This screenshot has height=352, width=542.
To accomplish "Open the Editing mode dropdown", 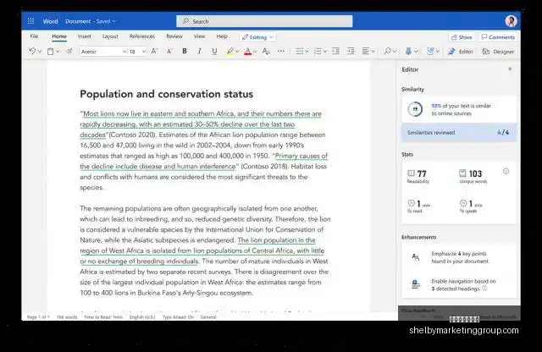I will tap(257, 37).
